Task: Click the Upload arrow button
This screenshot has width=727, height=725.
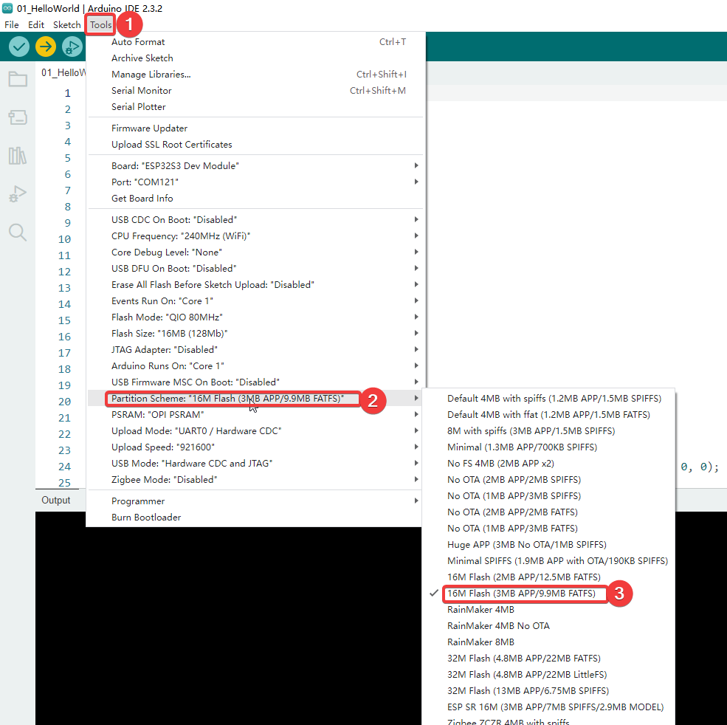Action: click(46, 47)
